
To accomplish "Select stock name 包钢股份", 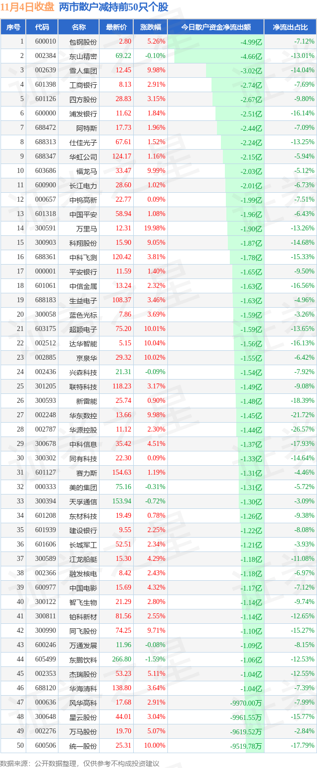I will tap(84, 42).
